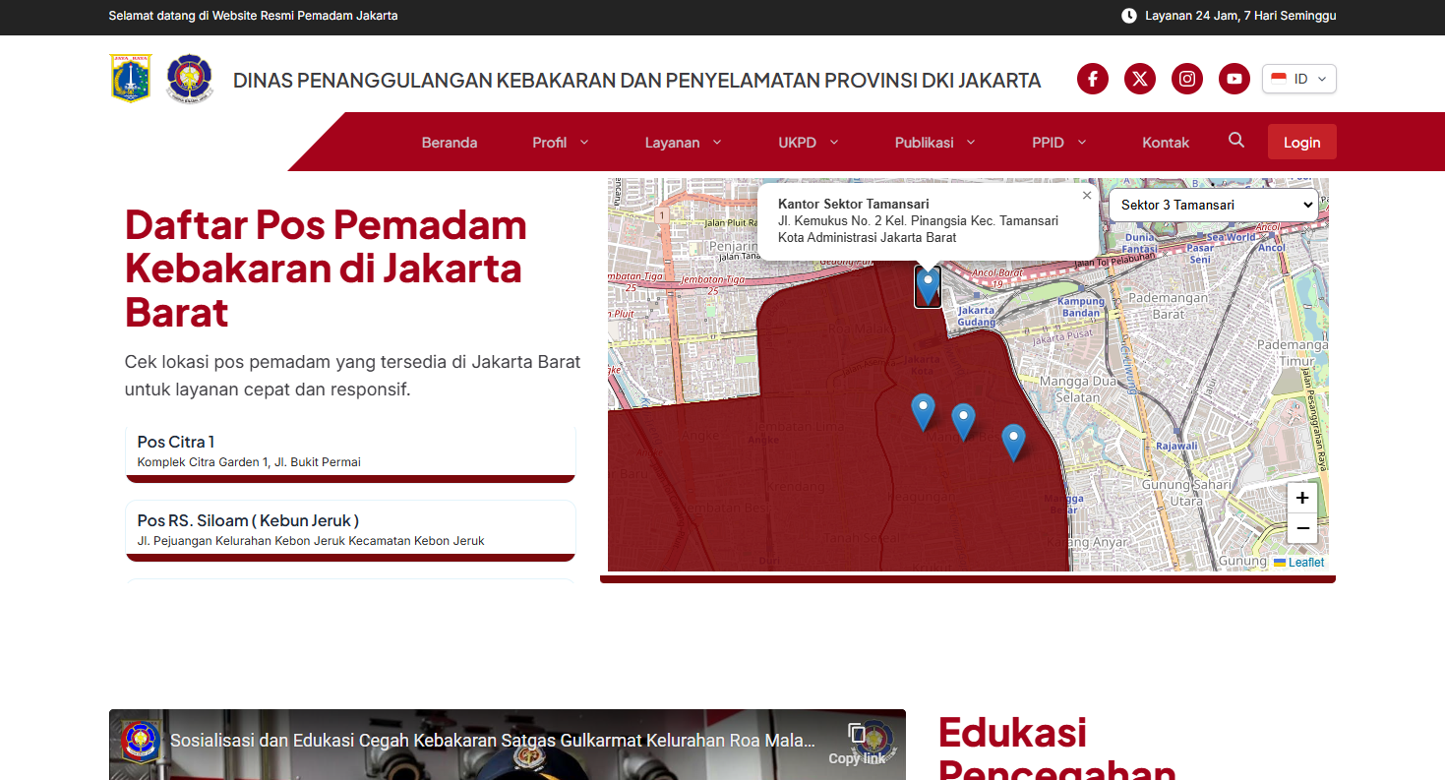The image size is (1445, 780).
Task: Open the ID language dropdown
Action: click(1298, 79)
